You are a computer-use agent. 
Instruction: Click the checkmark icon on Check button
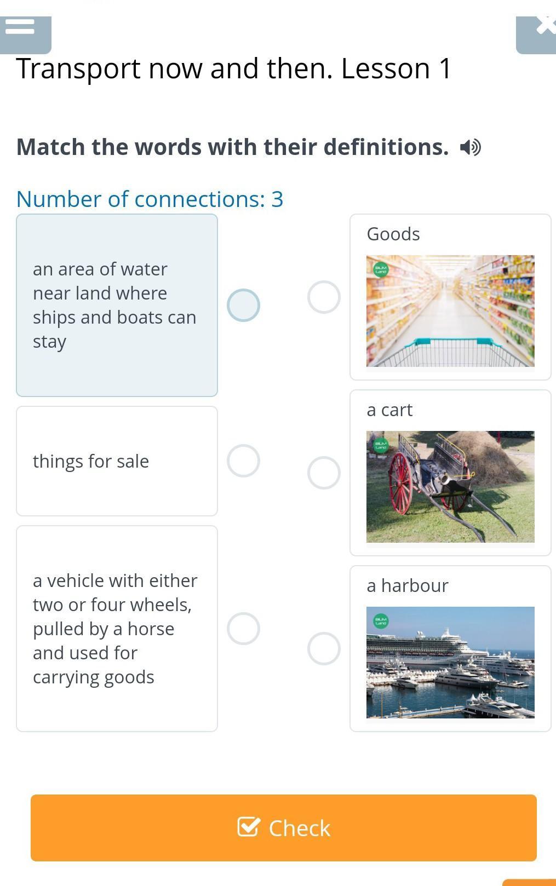pyautogui.click(x=249, y=827)
